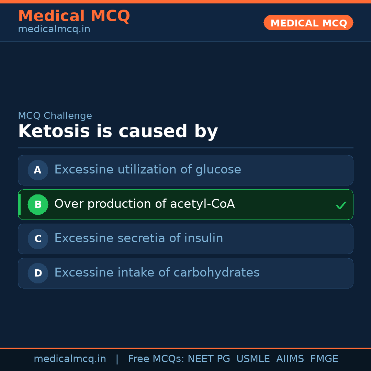Click the "MCQ Challenge" label
This screenshot has width=371, height=371.
tap(55, 116)
